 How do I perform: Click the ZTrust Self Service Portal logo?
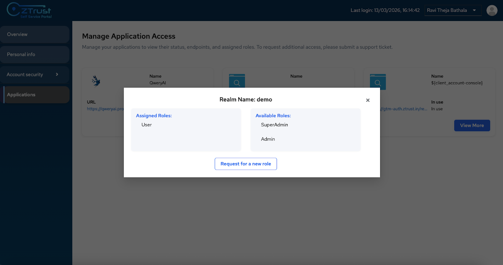[29, 10]
